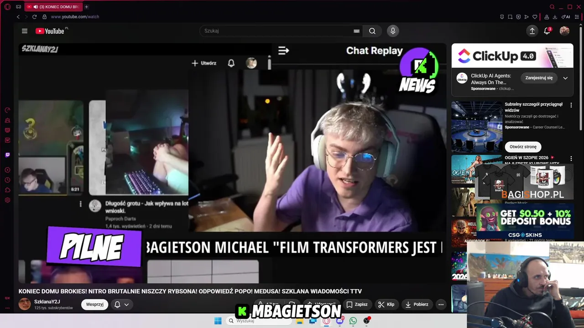The height and width of the screenshot is (328, 584).
Task: Click the YouTube search magnifier button
Action: coord(372,31)
